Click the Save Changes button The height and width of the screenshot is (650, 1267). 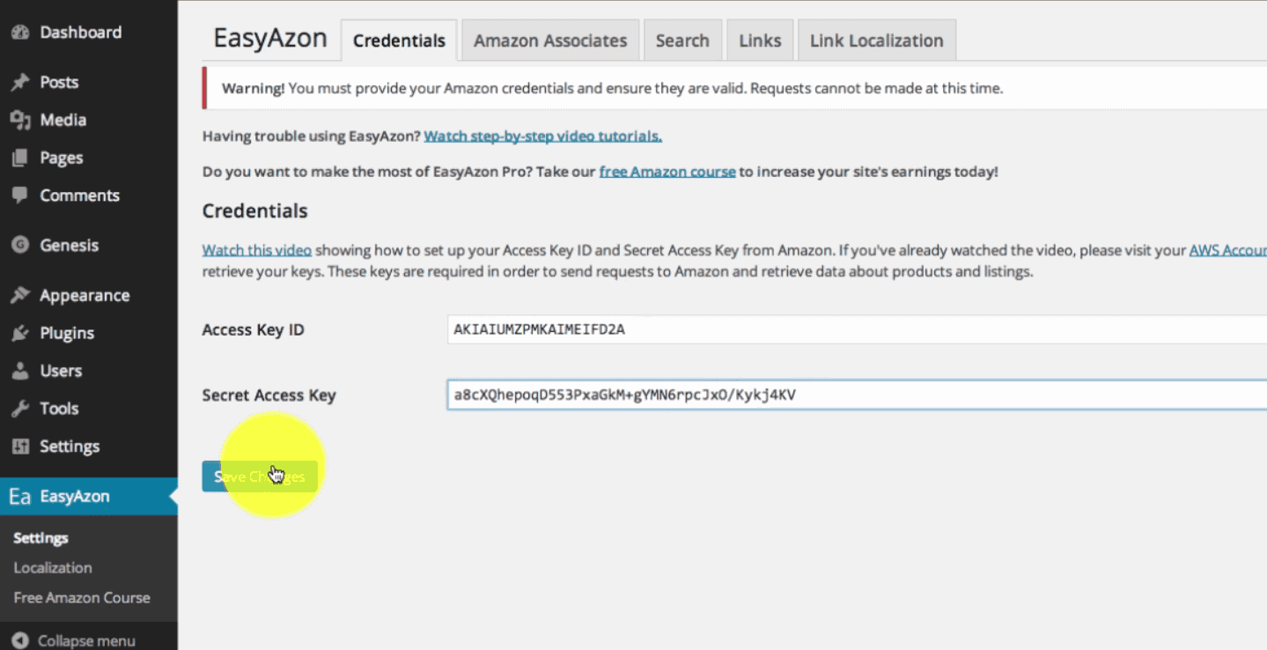click(260, 476)
